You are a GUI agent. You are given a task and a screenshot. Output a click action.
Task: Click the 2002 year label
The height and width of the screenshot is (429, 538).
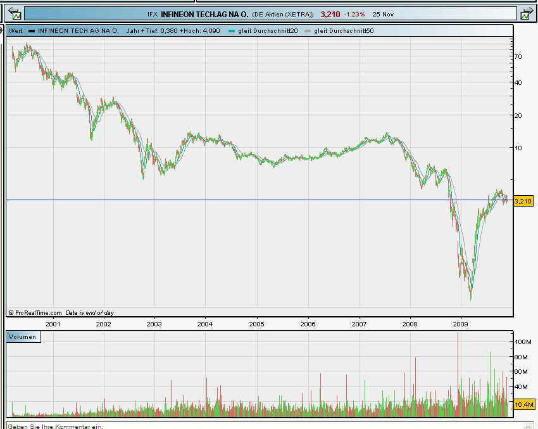pyautogui.click(x=104, y=324)
